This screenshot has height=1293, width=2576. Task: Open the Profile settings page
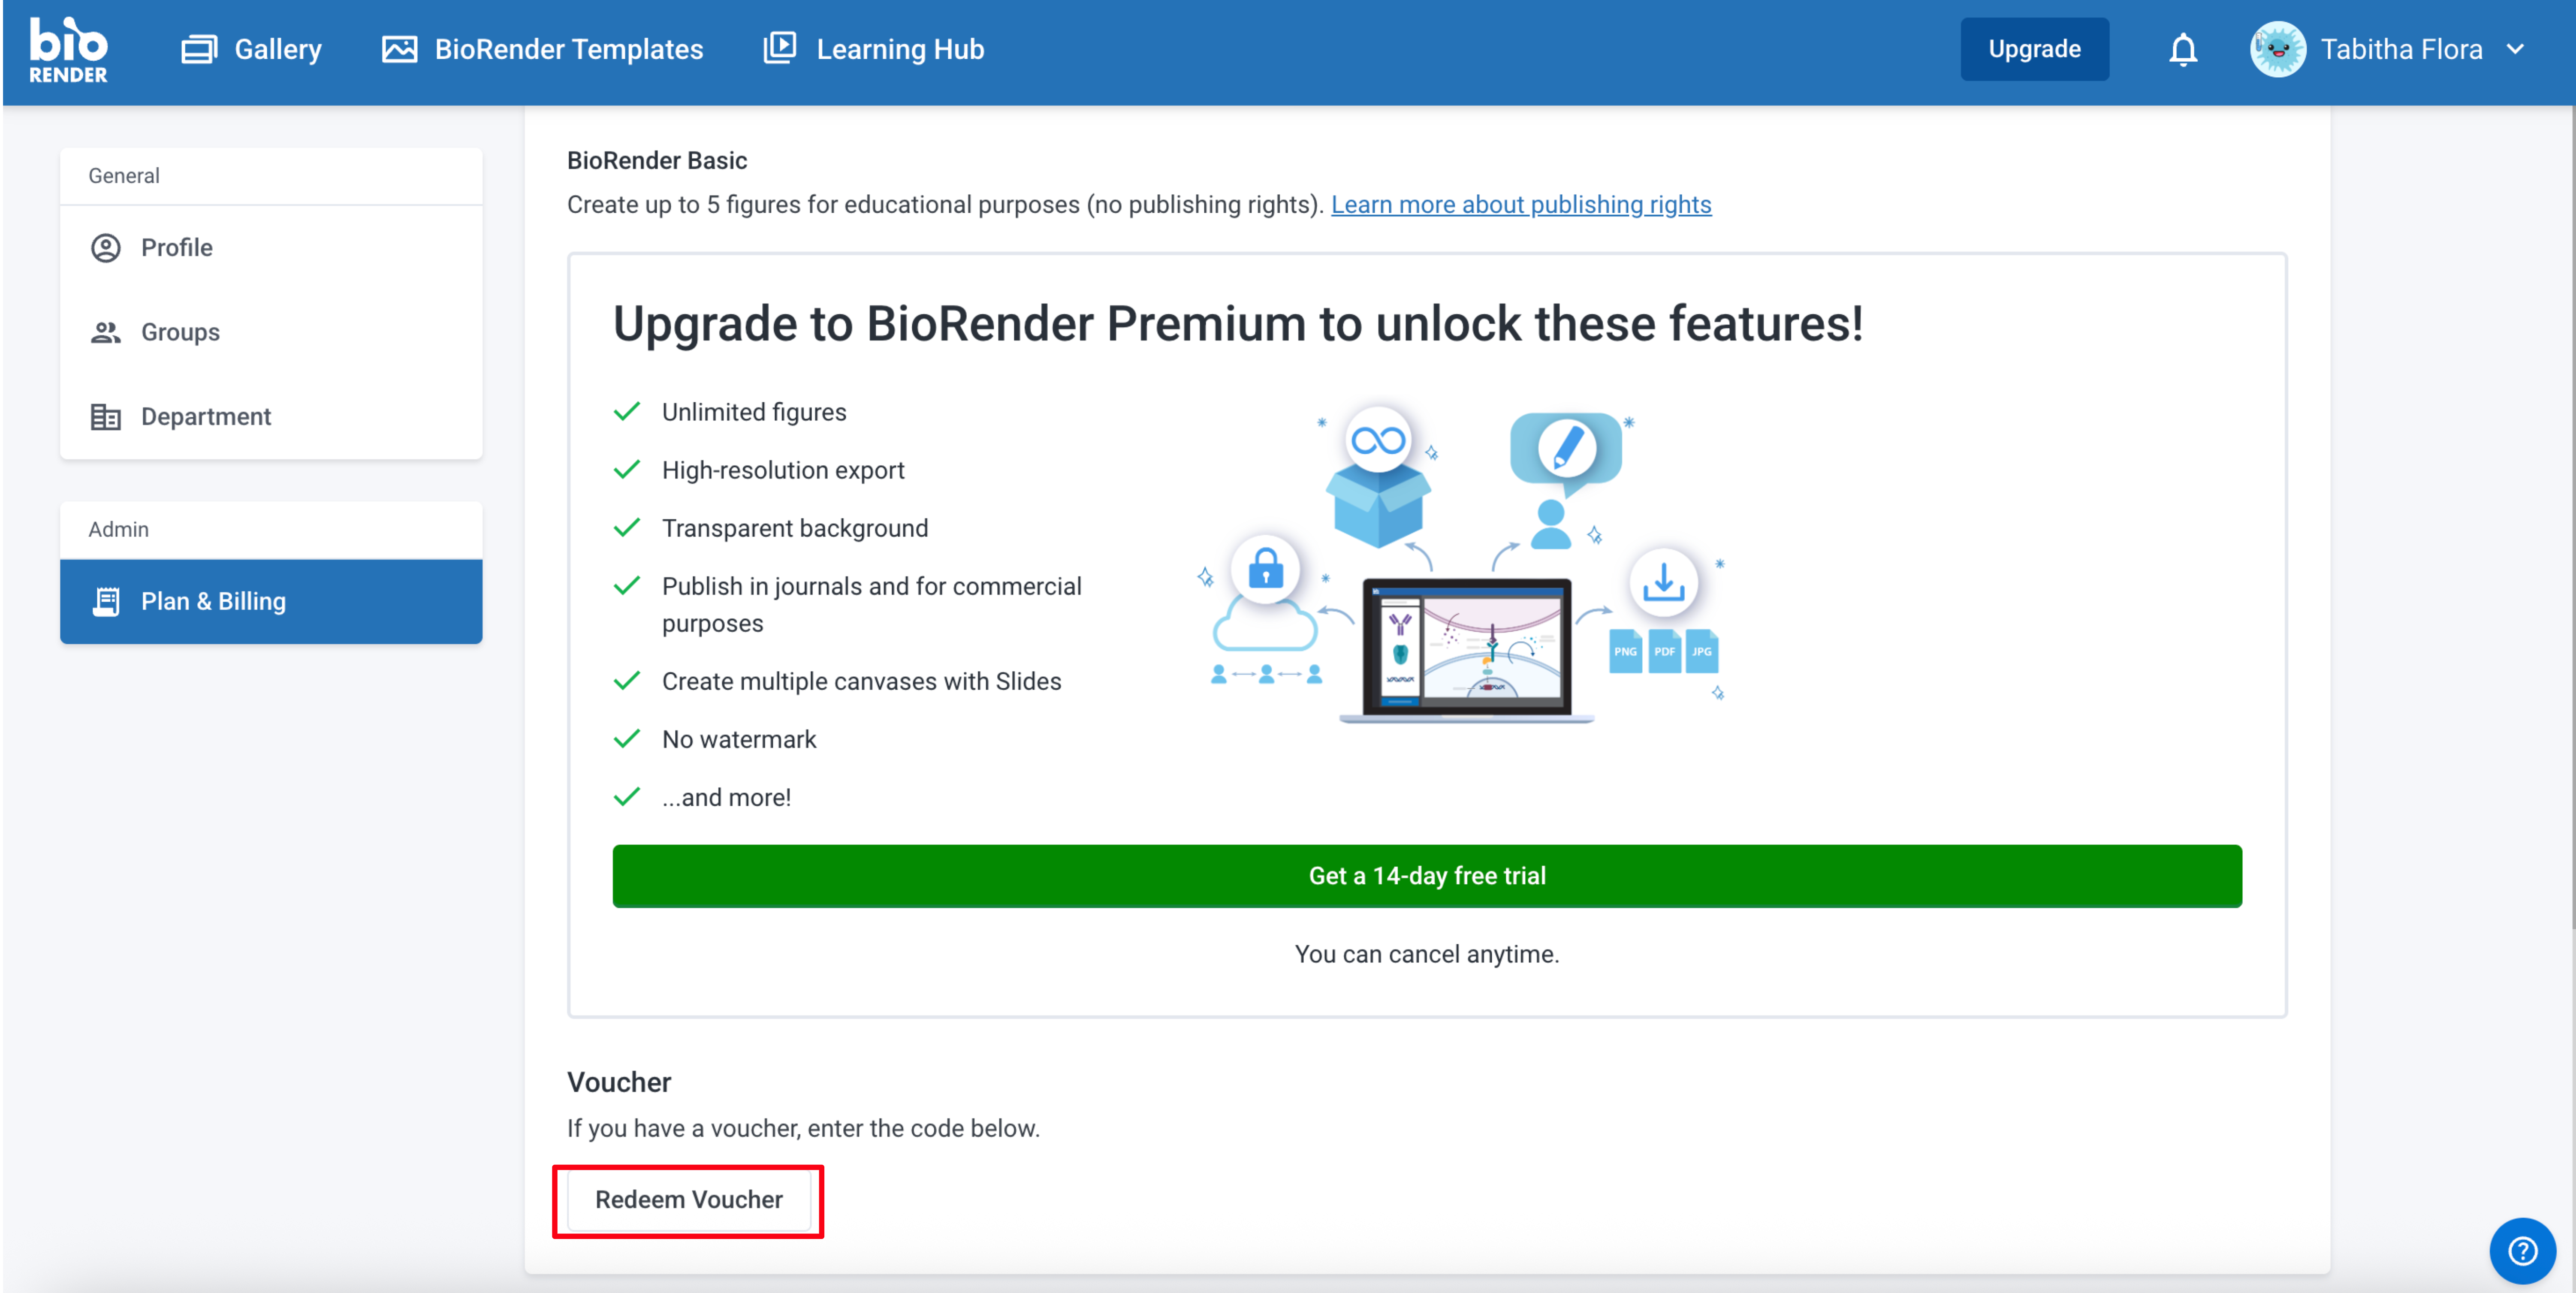pos(177,248)
